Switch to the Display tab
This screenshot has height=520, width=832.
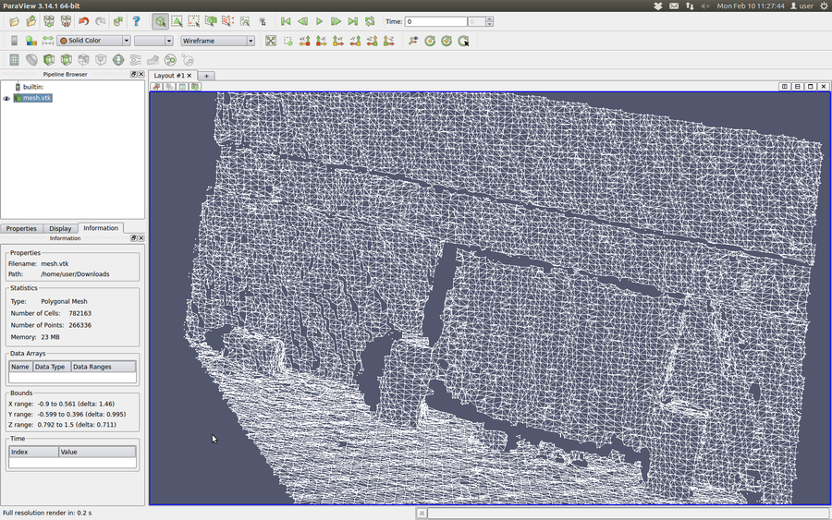coord(60,228)
